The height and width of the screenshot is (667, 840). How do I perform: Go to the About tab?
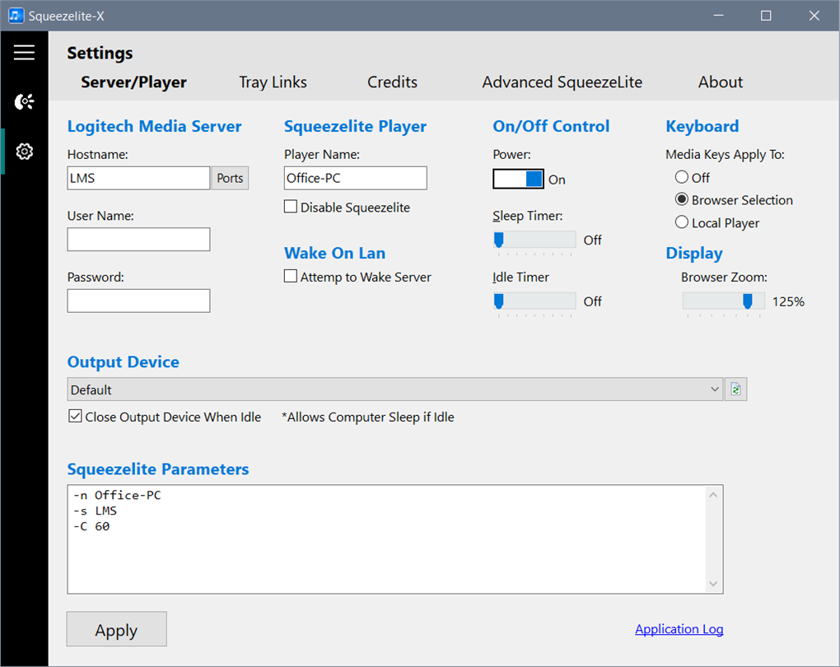720,82
